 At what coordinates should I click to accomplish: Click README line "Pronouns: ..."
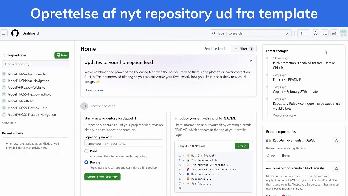201,179
